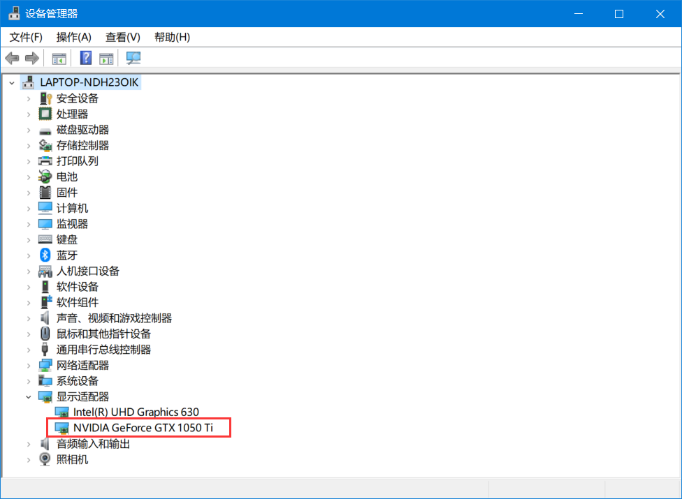Click the Back arrow toolbar icon
This screenshot has width=682, height=499.
coord(12,58)
